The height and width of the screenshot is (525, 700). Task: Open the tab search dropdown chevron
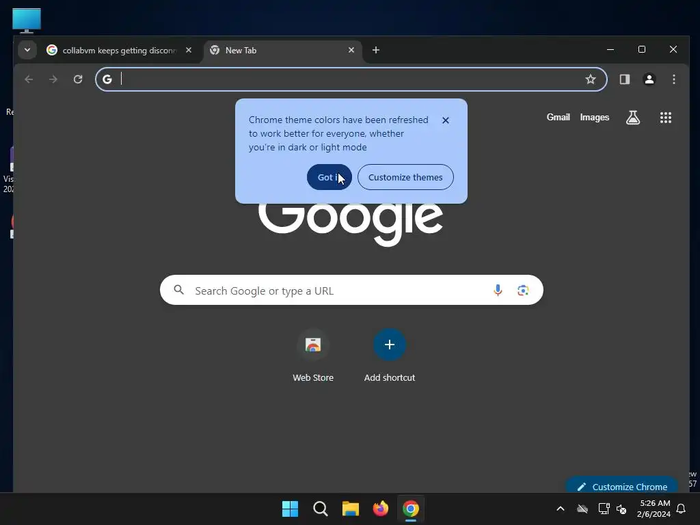tap(27, 50)
